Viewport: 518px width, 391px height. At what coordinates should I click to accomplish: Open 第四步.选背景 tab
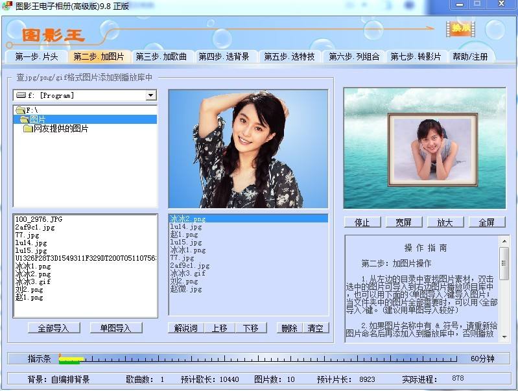pyautogui.click(x=224, y=57)
